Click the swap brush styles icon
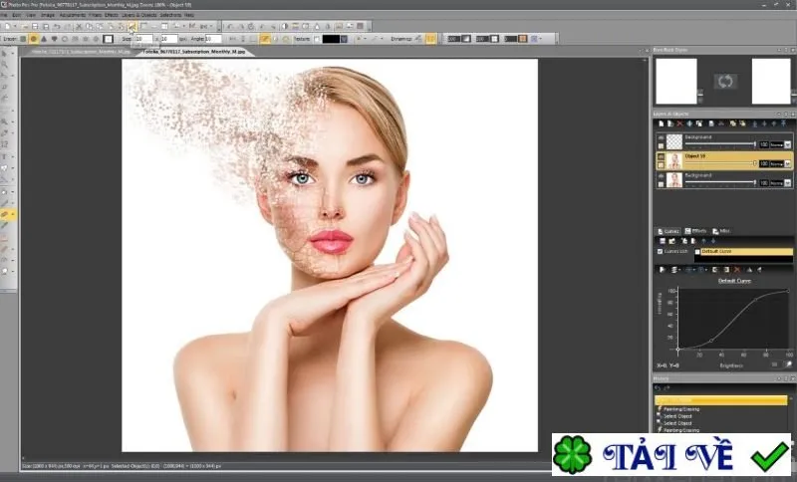 (x=725, y=82)
